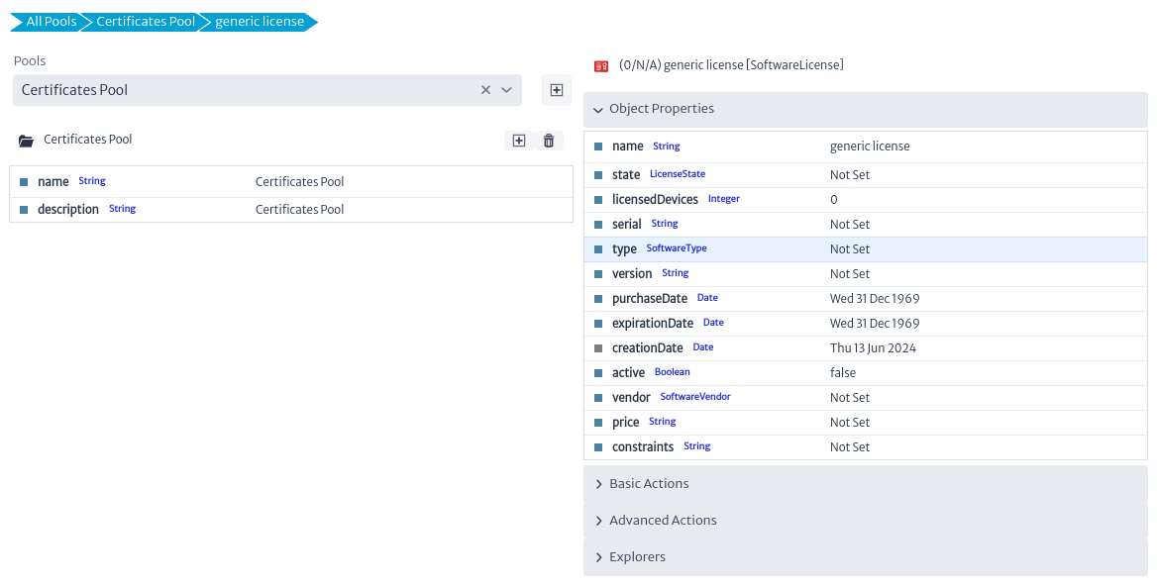1157x586 pixels.
Task: Click square icon beside vendor property
Action: point(598,398)
